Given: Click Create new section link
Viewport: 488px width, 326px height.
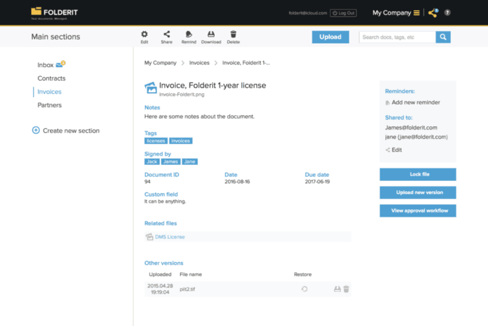Looking at the screenshot, I should pos(71,131).
